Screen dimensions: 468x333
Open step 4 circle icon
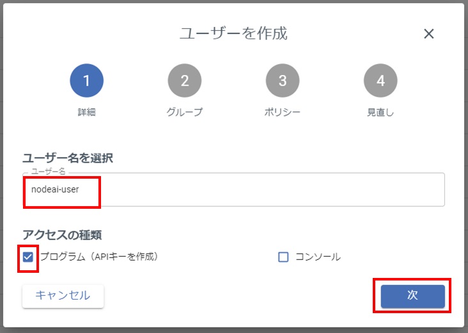pos(380,81)
